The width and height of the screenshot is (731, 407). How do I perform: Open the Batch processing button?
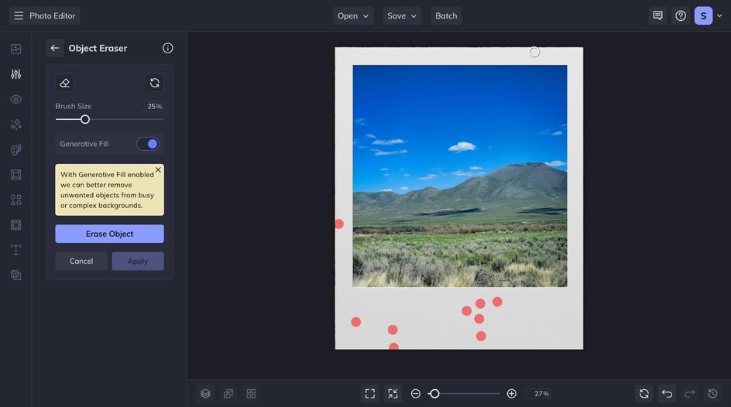446,15
